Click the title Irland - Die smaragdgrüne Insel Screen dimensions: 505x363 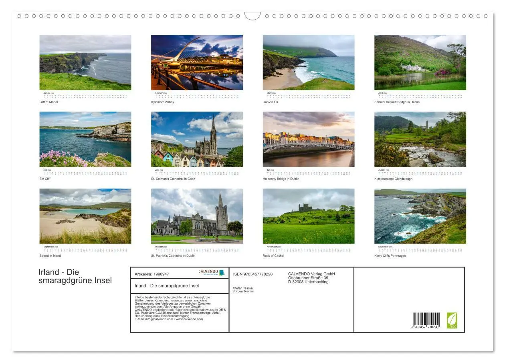(x=74, y=275)
